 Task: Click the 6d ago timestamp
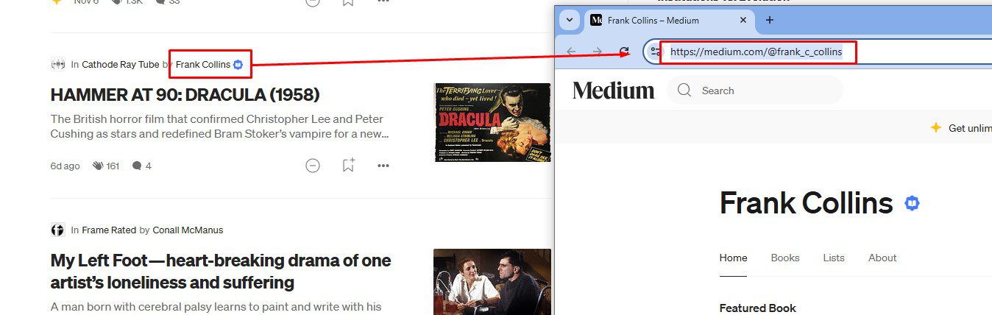[65, 166]
